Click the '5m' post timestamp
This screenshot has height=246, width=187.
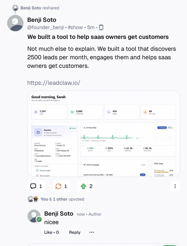click(x=91, y=27)
